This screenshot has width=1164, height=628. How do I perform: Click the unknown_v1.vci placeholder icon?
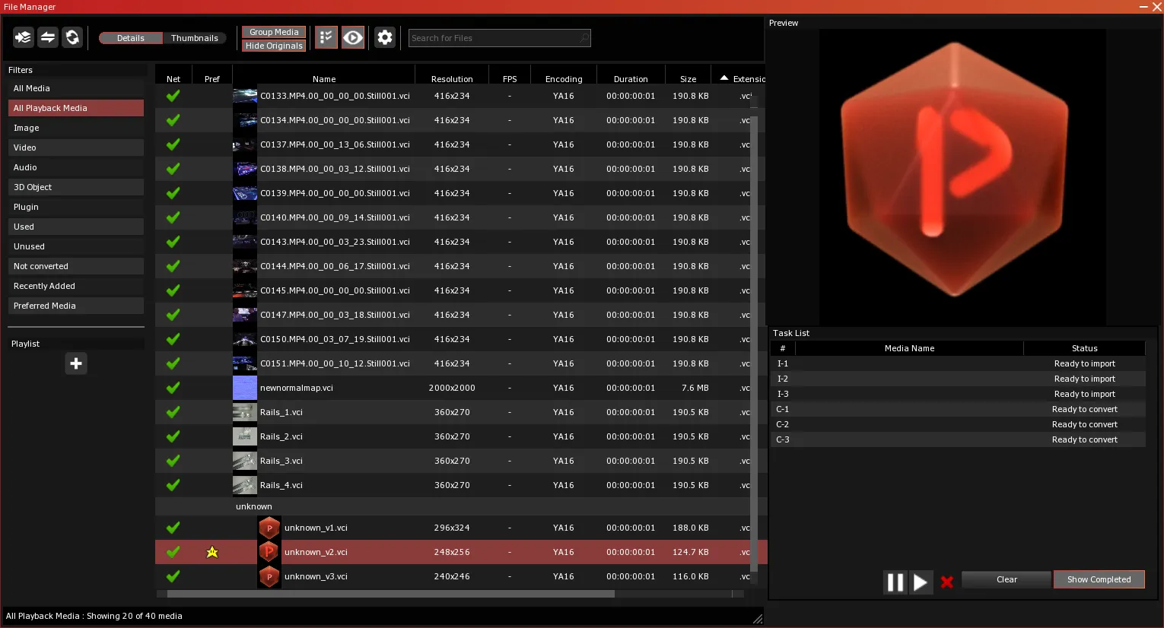pyautogui.click(x=269, y=528)
